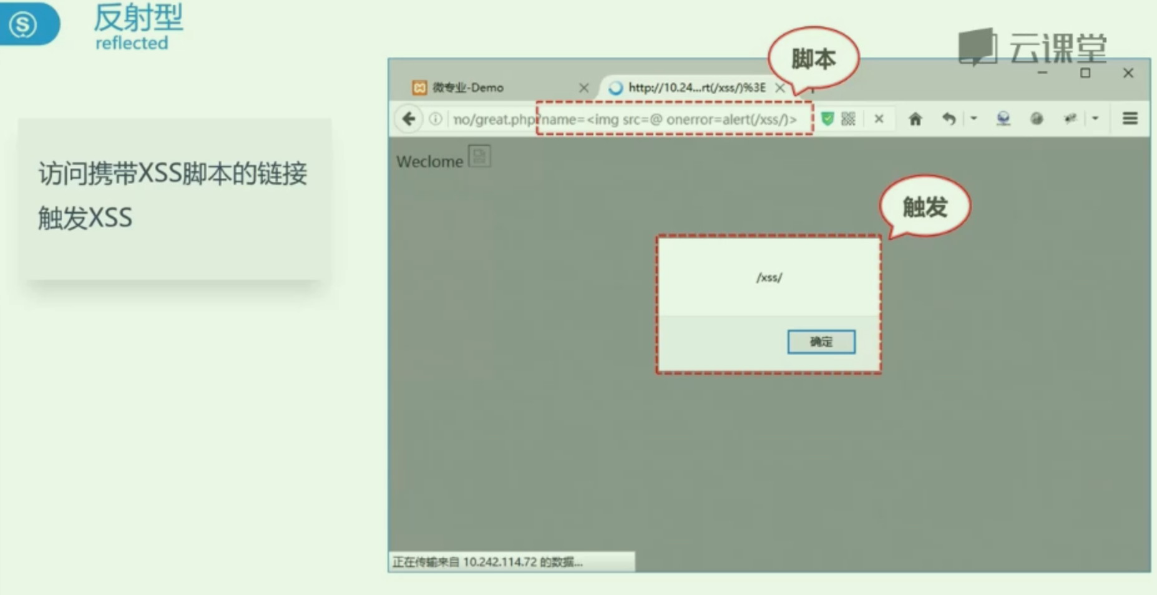The image size is (1157, 595).
Task: Click the browser back arrow button
Action: tap(409, 119)
